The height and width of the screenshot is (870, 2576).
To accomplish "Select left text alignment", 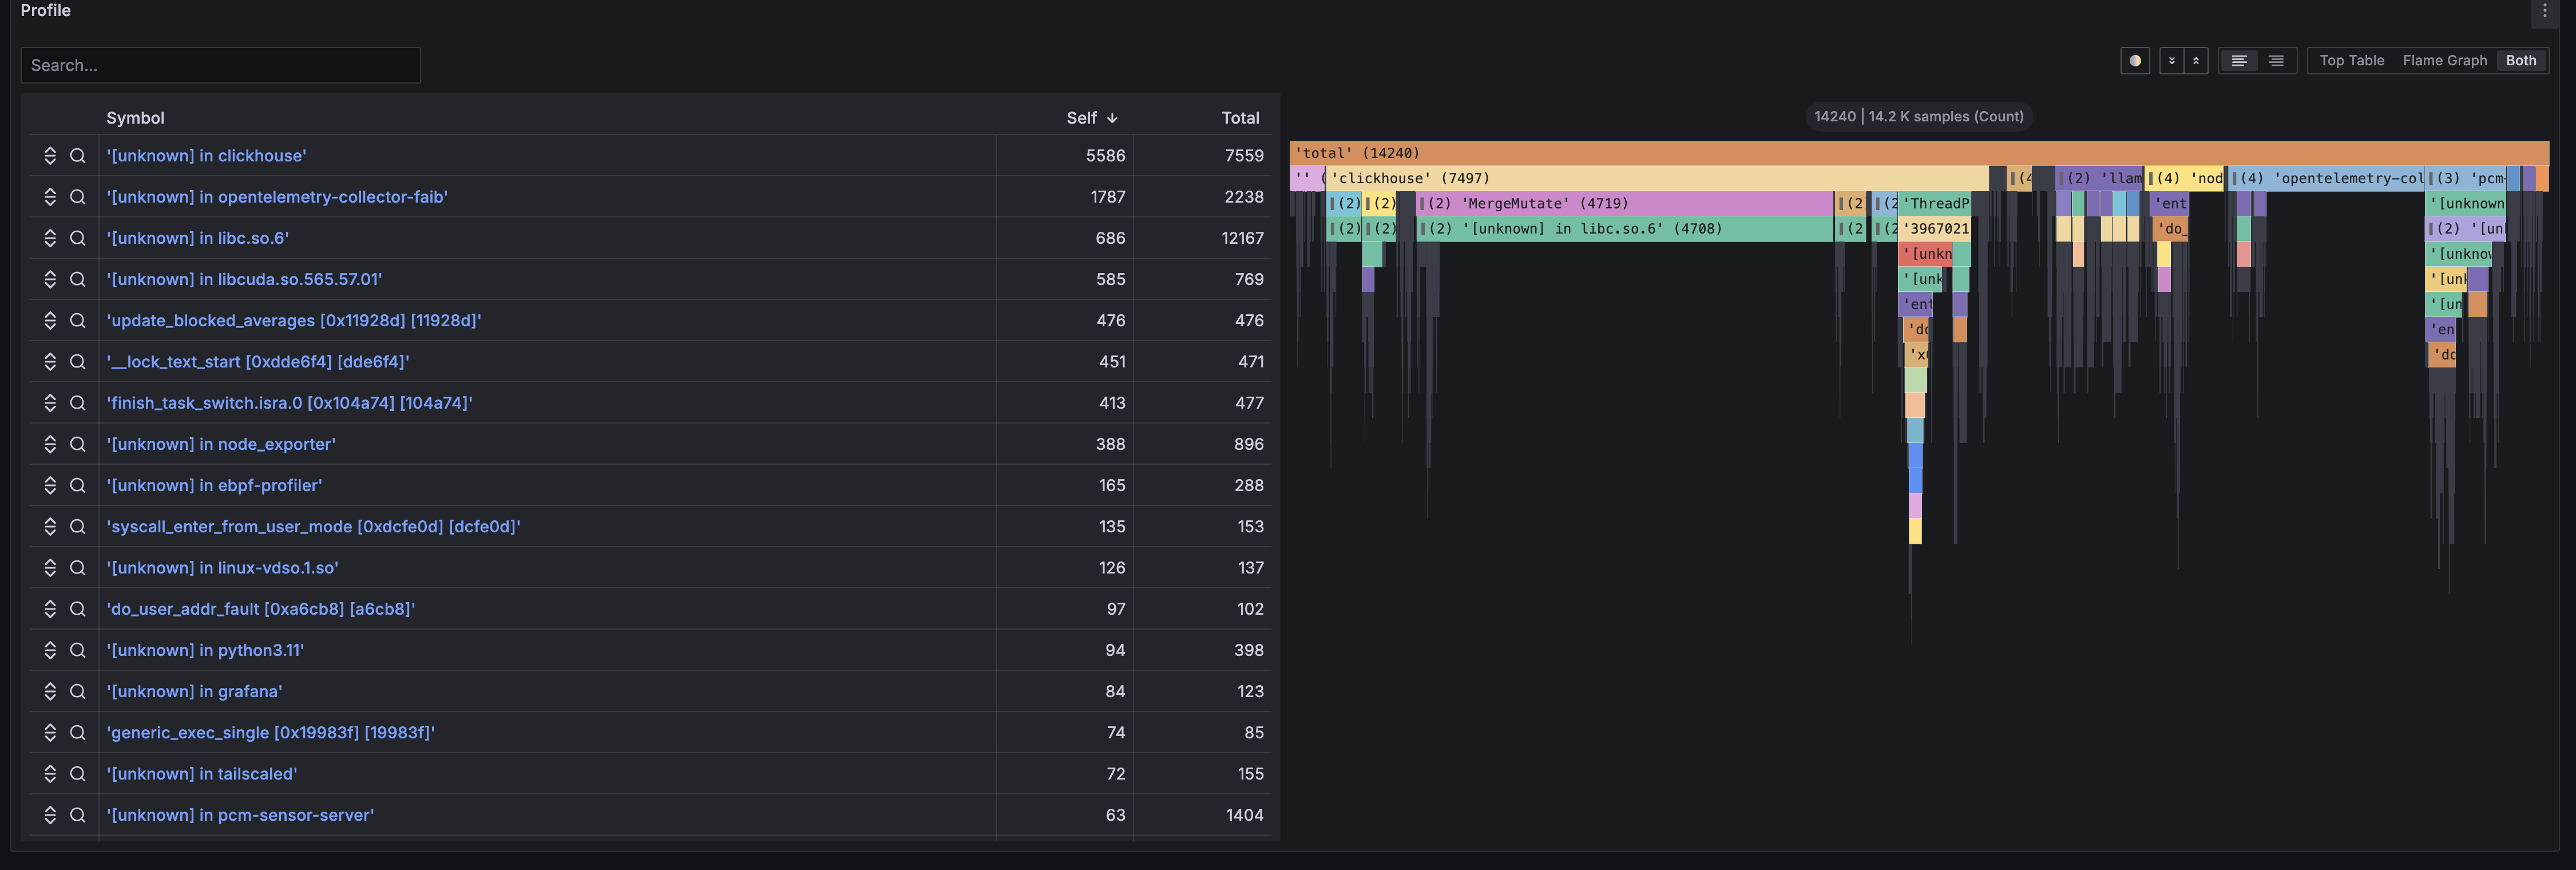I will click(x=2239, y=61).
